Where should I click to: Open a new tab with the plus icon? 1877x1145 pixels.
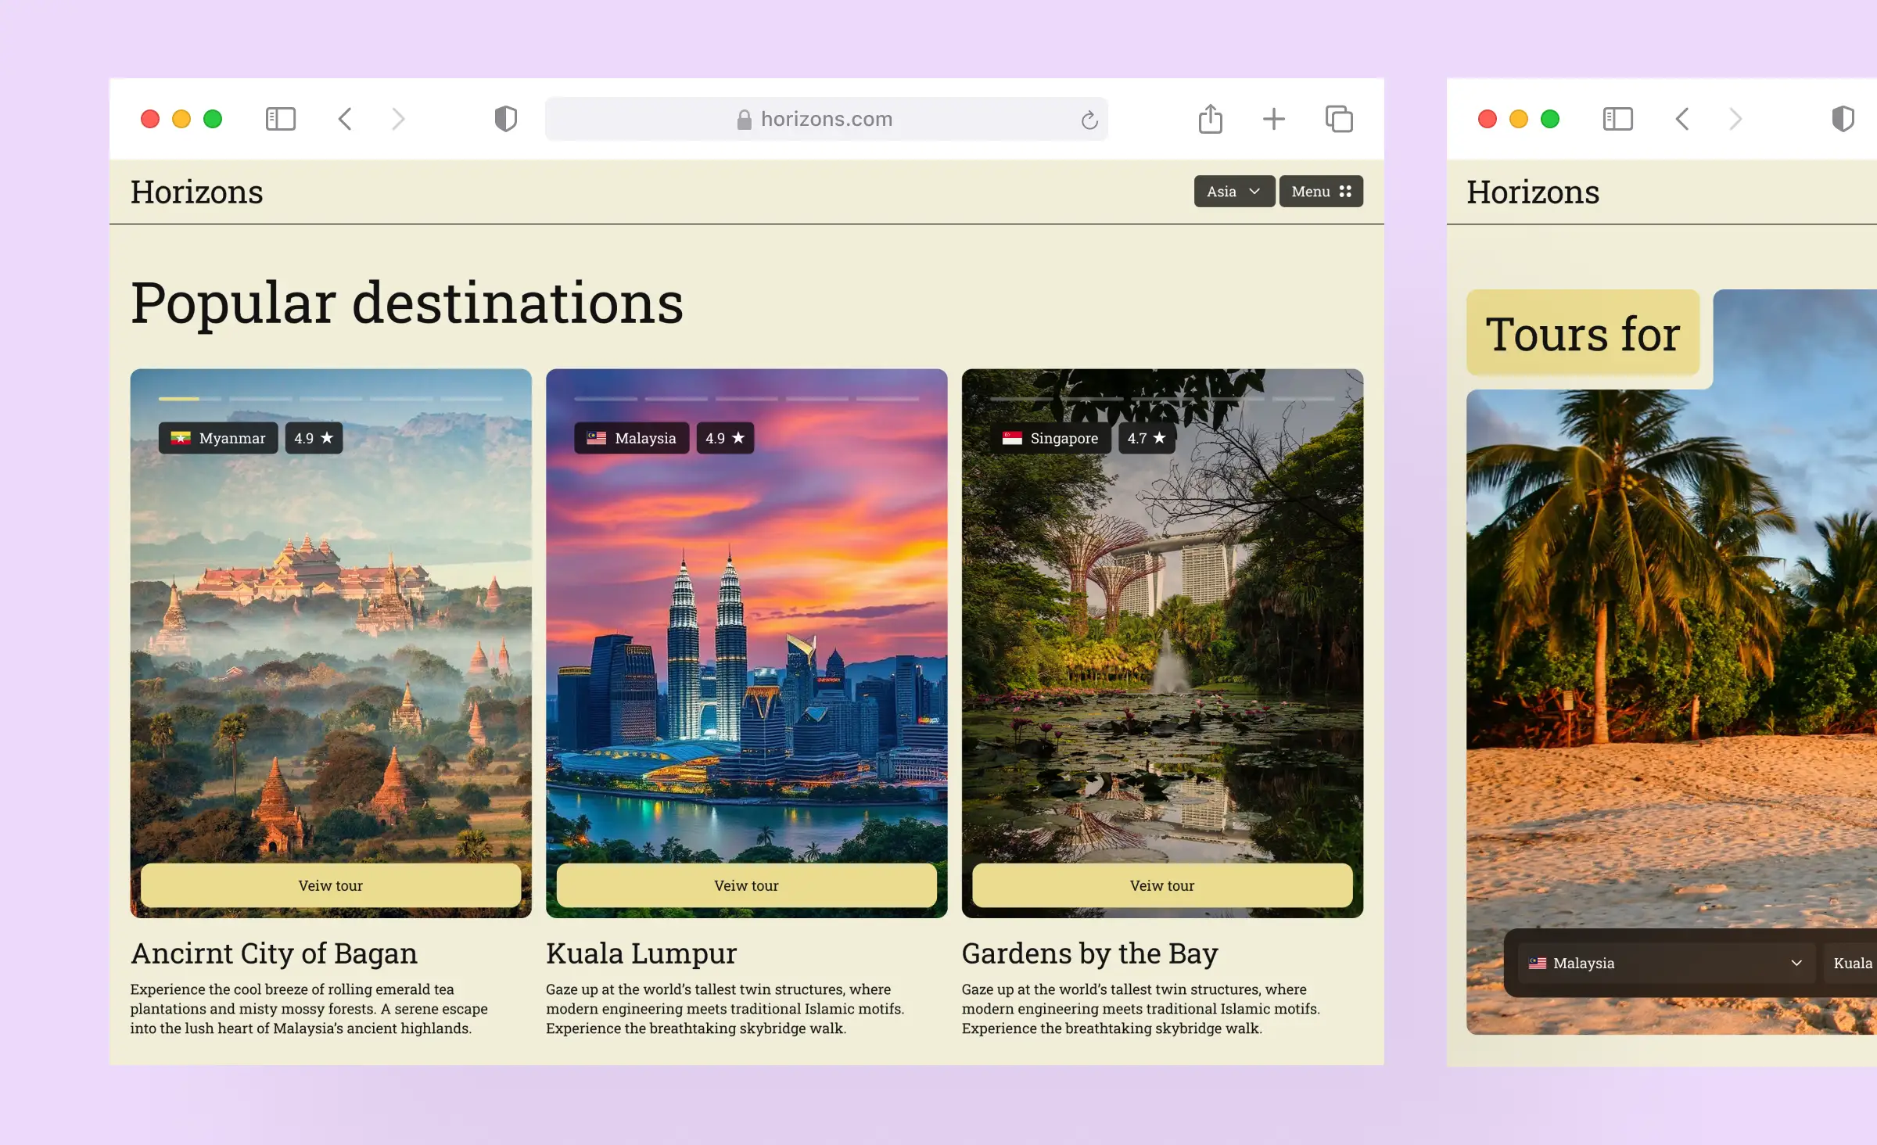pyautogui.click(x=1273, y=119)
